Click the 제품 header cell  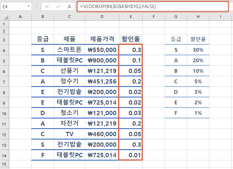[69, 39]
